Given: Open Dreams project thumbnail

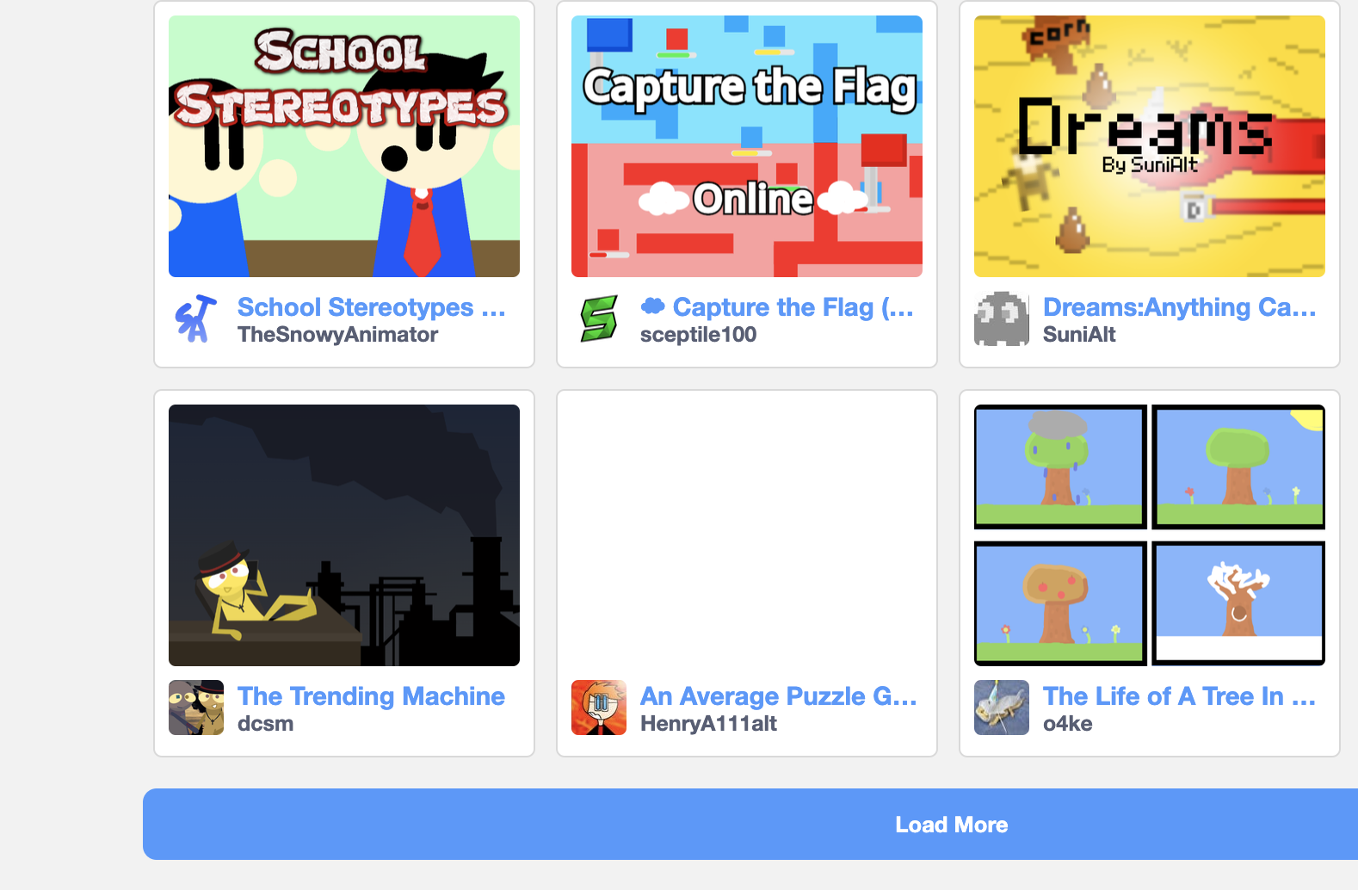Looking at the screenshot, I should 1150,146.
